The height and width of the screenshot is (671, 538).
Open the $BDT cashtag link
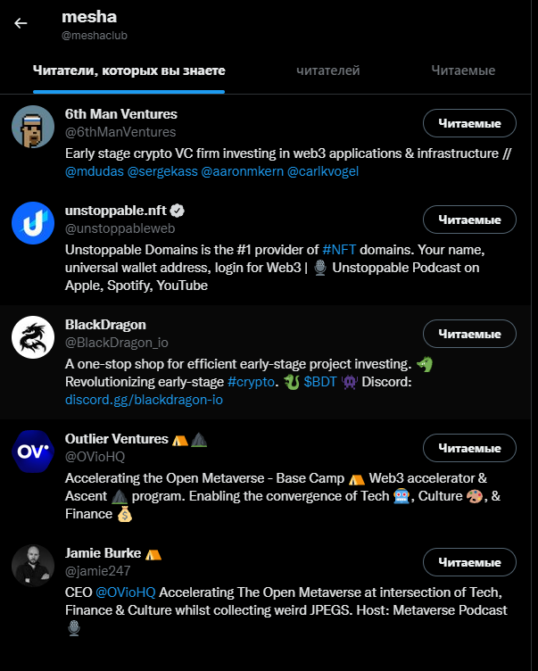coord(320,382)
